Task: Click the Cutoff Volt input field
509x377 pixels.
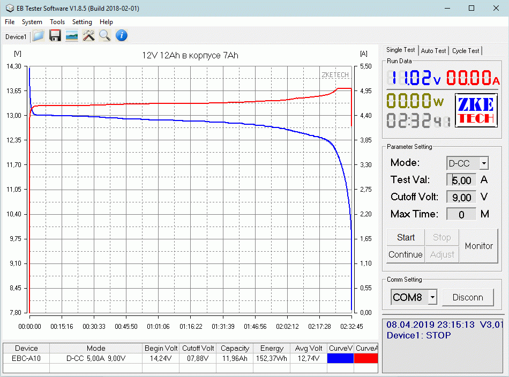Action: tap(461, 197)
